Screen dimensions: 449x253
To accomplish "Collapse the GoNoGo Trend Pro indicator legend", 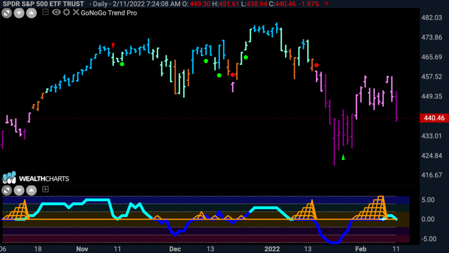I will [x=45, y=12].
